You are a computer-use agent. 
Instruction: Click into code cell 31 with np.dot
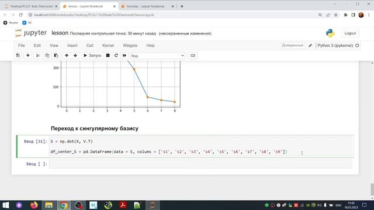pos(200,146)
